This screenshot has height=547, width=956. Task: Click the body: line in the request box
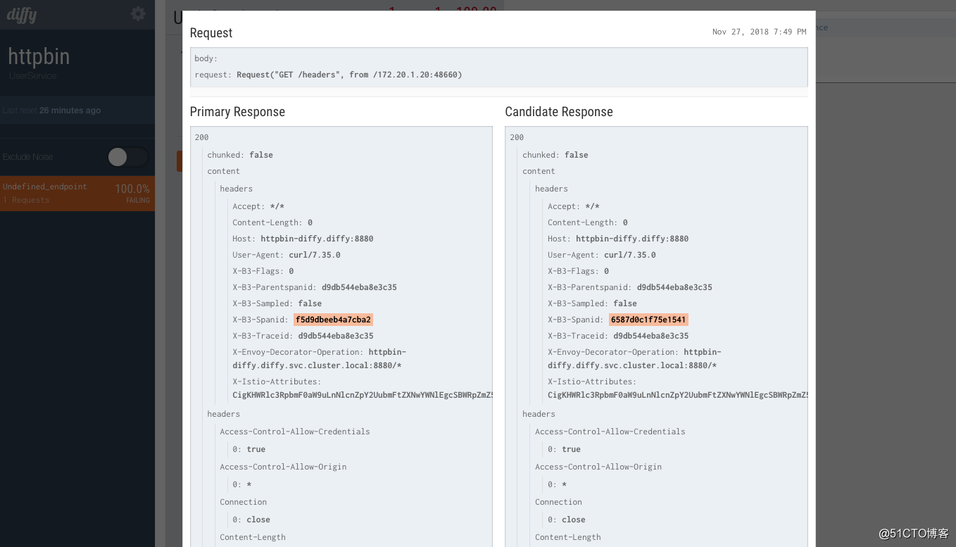coord(206,58)
